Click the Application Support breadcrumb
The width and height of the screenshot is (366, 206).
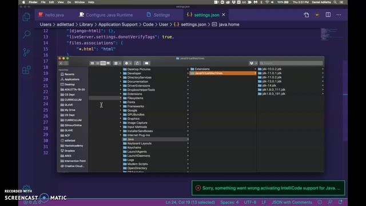[118, 25]
